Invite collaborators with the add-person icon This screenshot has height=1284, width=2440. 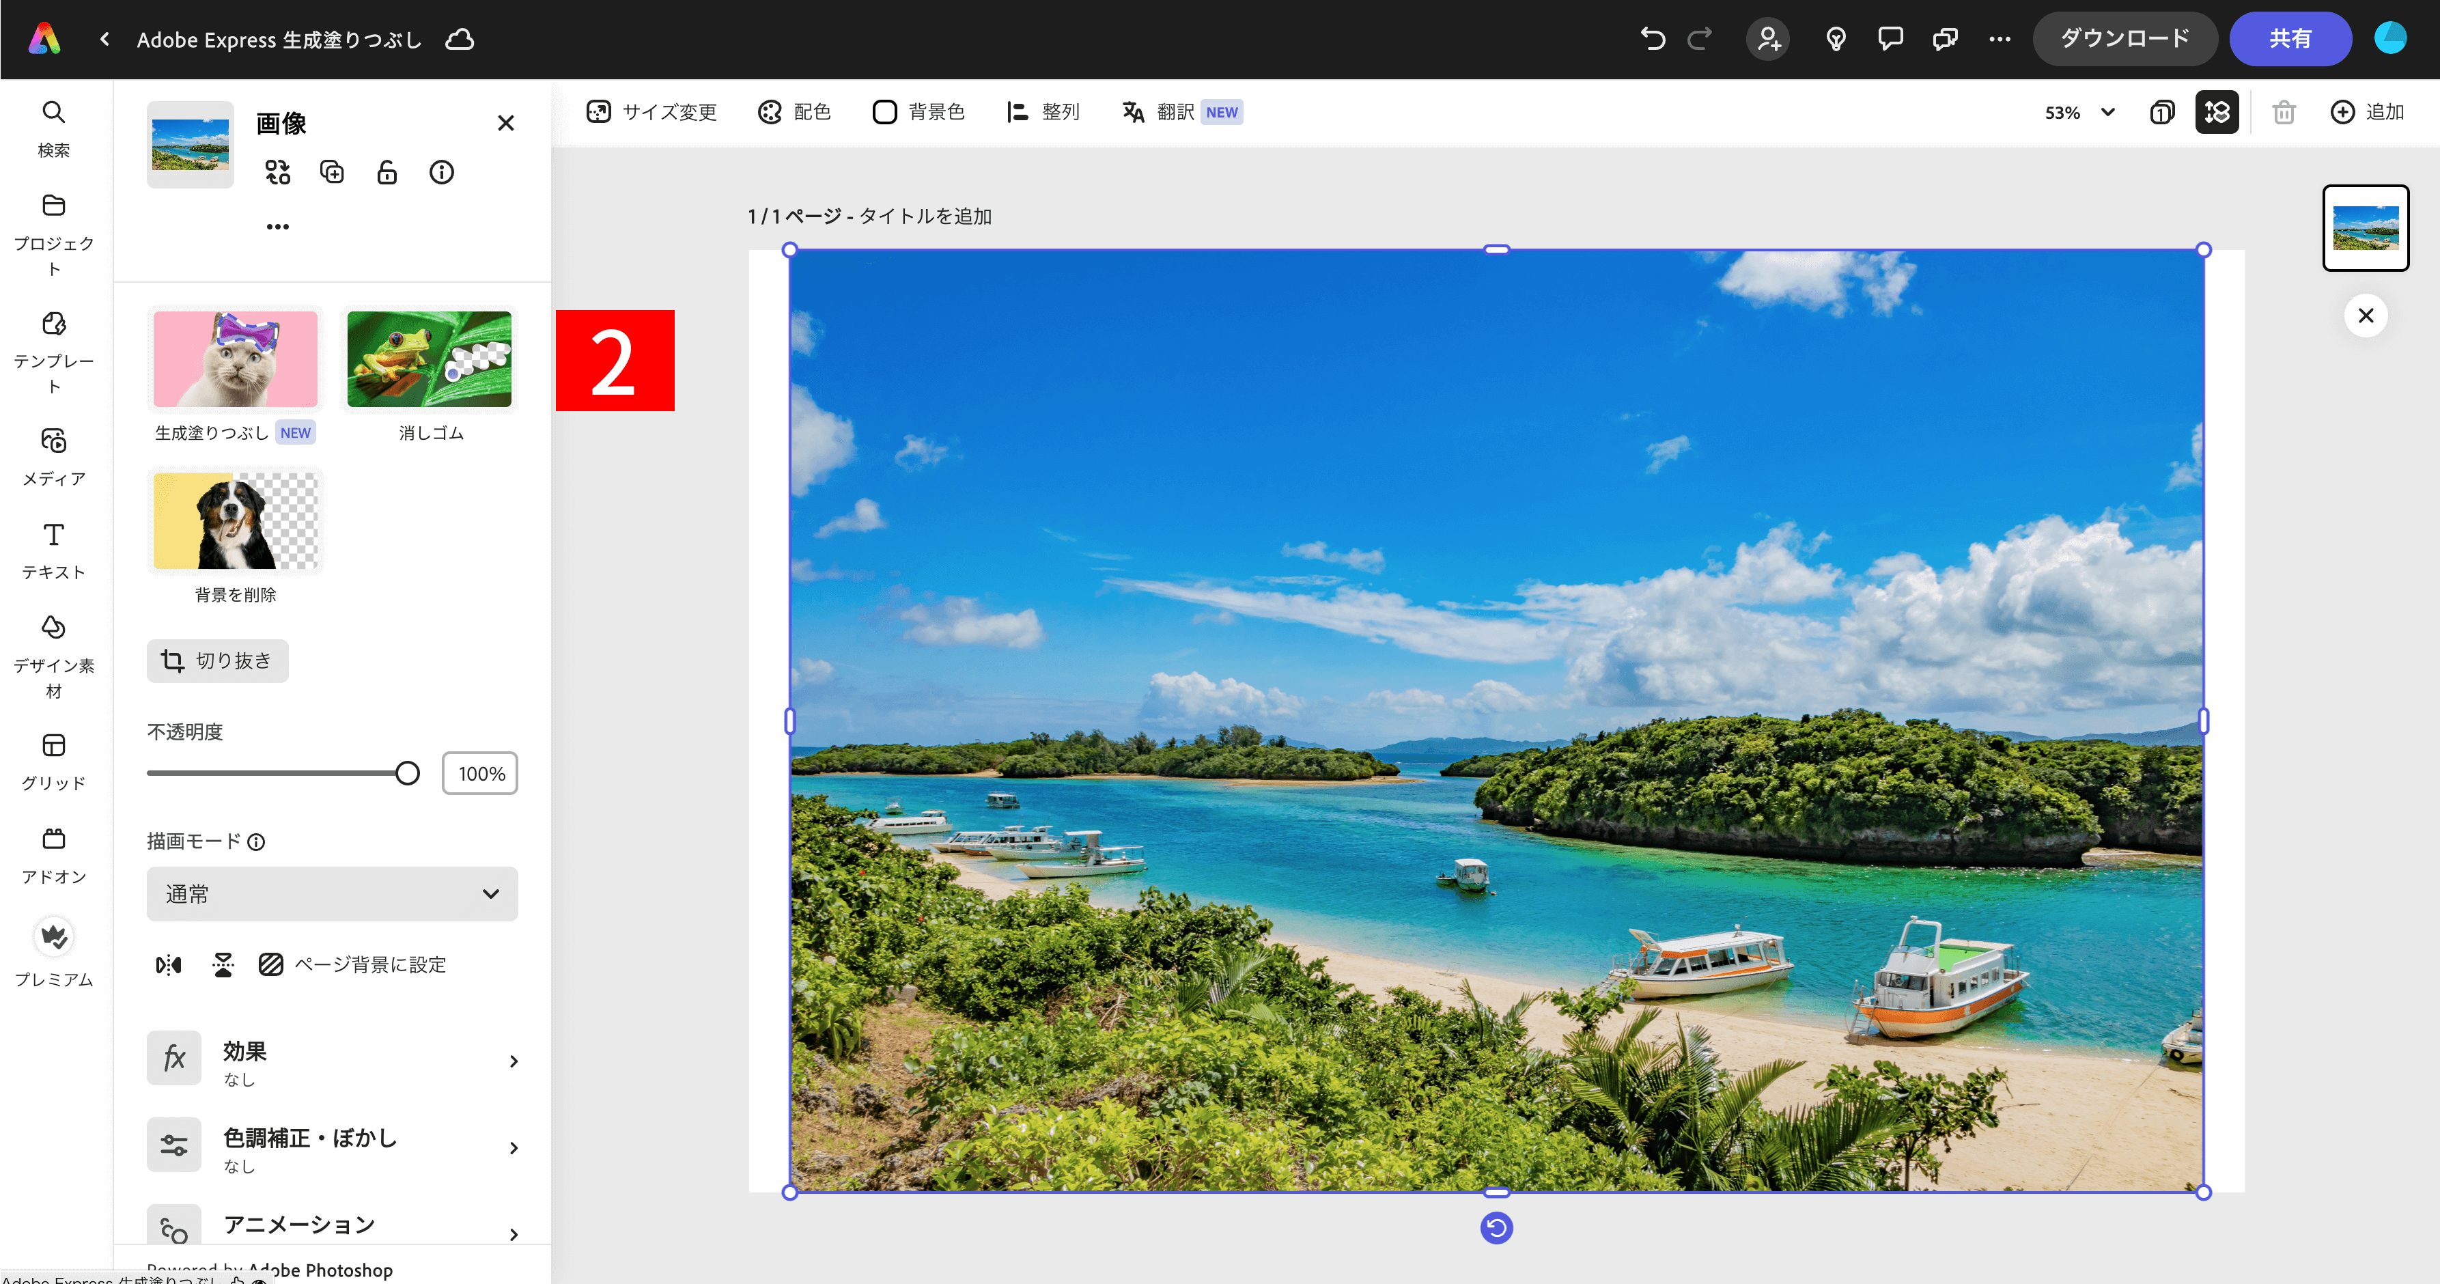[x=1769, y=39]
